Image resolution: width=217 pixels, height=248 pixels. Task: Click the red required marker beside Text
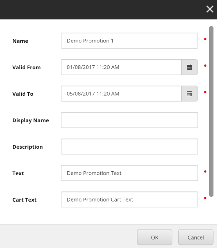click(205, 172)
